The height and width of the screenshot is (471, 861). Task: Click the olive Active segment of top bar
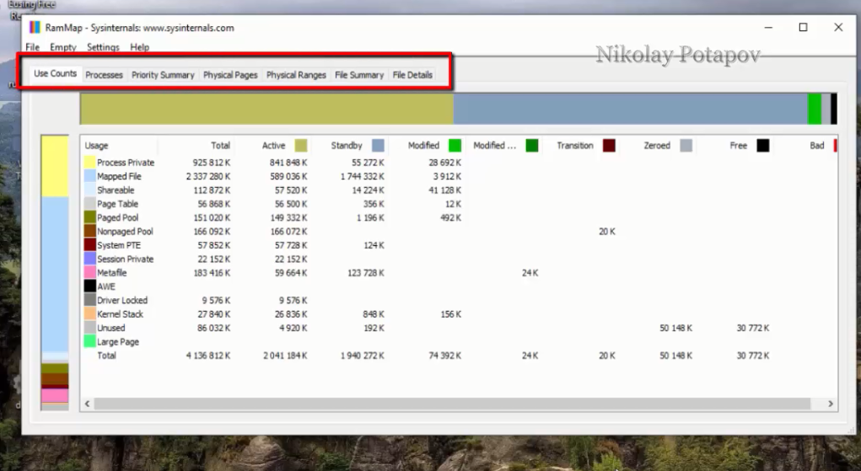[266, 109]
